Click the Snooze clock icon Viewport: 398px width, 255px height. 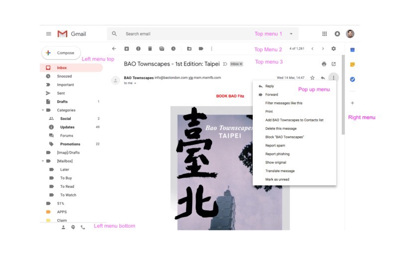pos(173,49)
